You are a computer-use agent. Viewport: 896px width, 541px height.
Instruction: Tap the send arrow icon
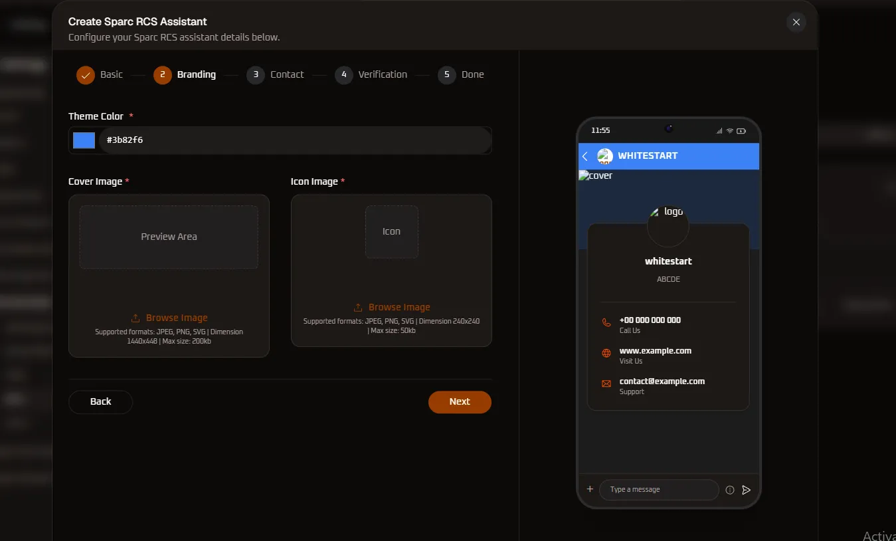[x=747, y=490]
